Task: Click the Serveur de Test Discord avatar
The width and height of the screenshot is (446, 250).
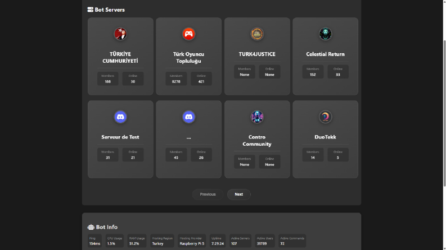Action: [x=120, y=117]
